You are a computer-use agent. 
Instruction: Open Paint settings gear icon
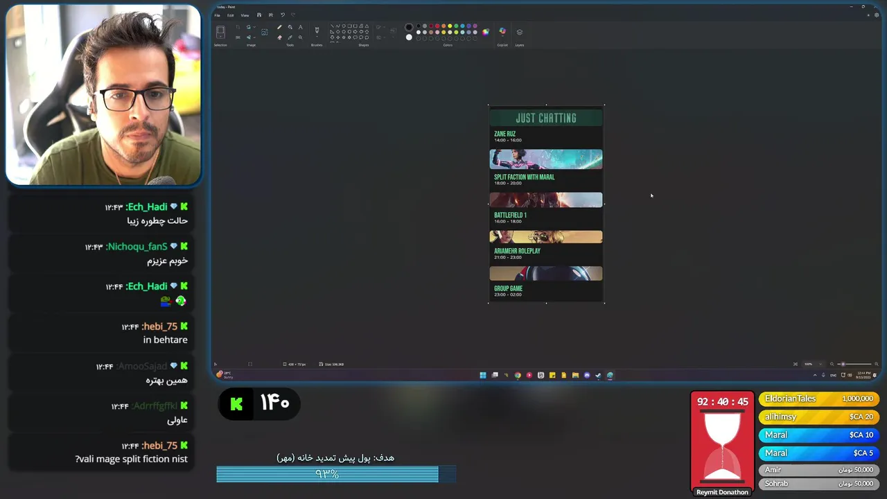(x=877, y=15)
